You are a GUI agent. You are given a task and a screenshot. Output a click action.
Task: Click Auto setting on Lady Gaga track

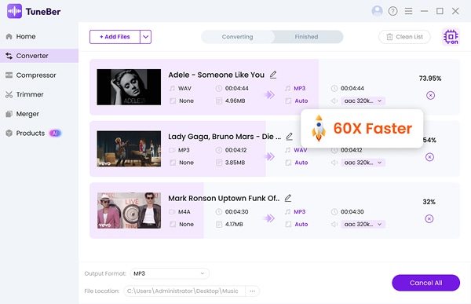coord(301,163)
